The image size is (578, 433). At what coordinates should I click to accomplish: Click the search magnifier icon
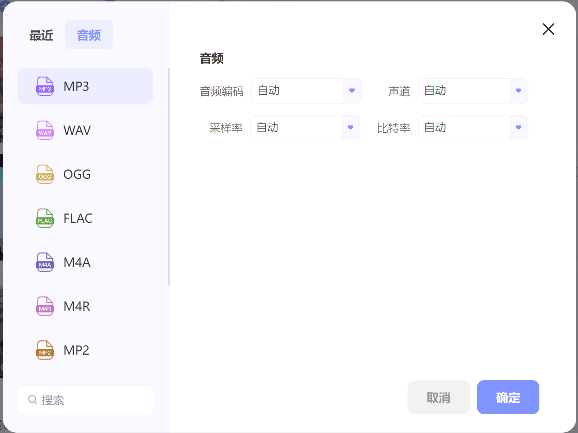(32, 399)
